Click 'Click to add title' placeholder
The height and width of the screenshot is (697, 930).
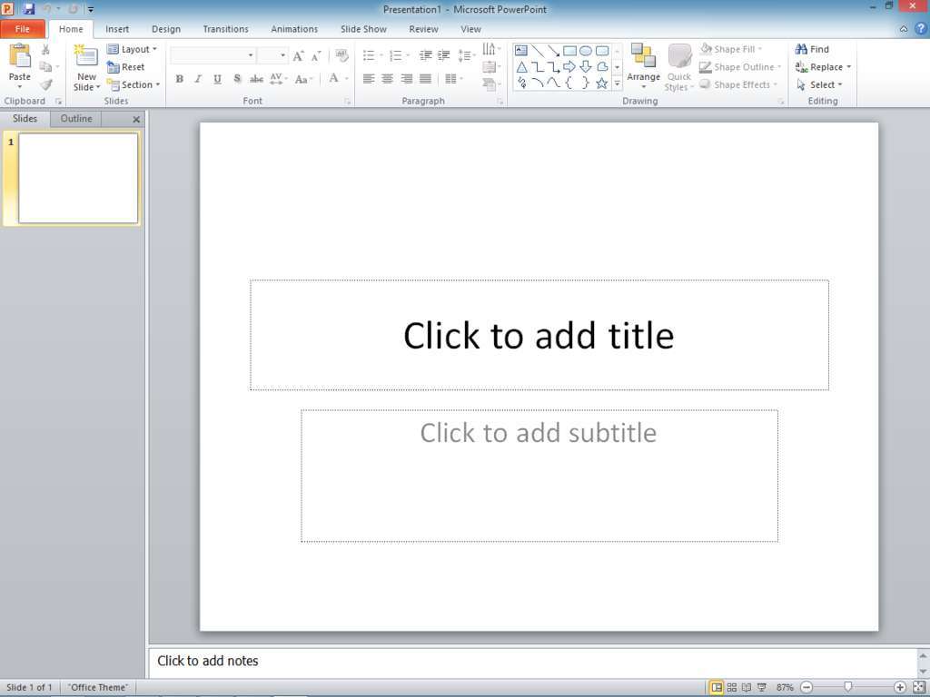tap(539, 335)
